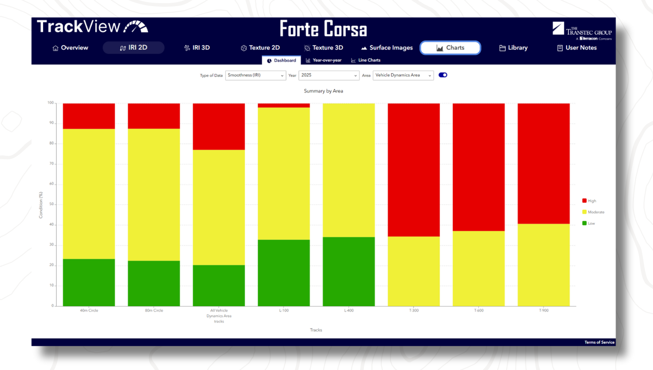Click the IRI 3D tab icon
Screen dimensions: 653x370
point(187,48)
